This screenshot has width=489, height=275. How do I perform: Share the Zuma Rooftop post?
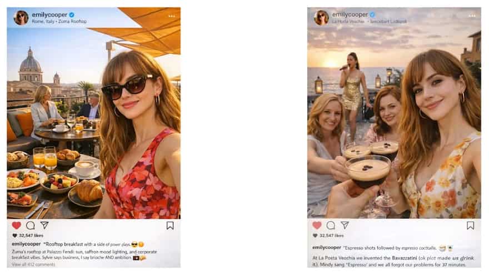click(44, 225)
